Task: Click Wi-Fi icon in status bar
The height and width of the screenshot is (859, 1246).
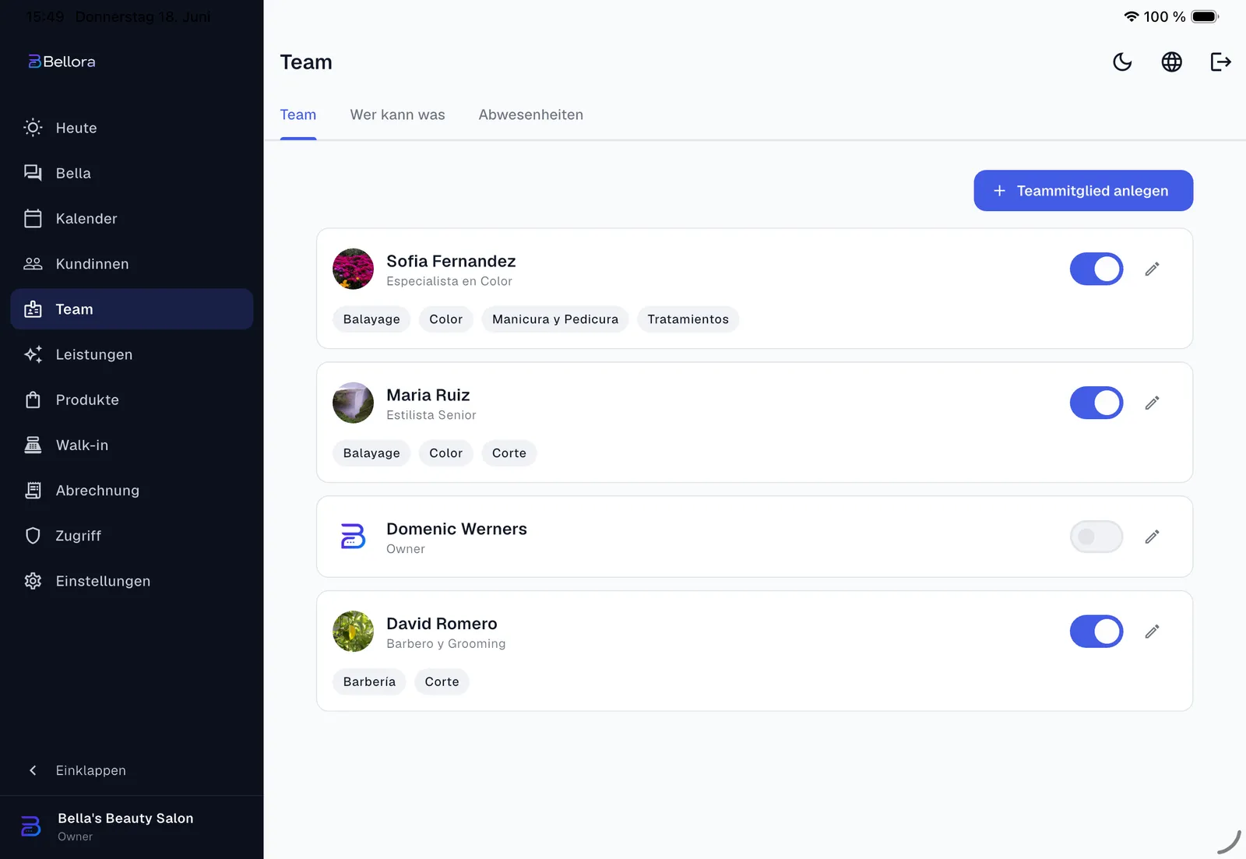Action: [1132, 16]
